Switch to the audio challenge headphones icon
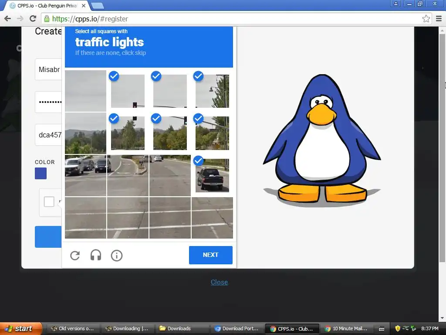The width and height of the screenshot is (446, 335). point(95,255)
